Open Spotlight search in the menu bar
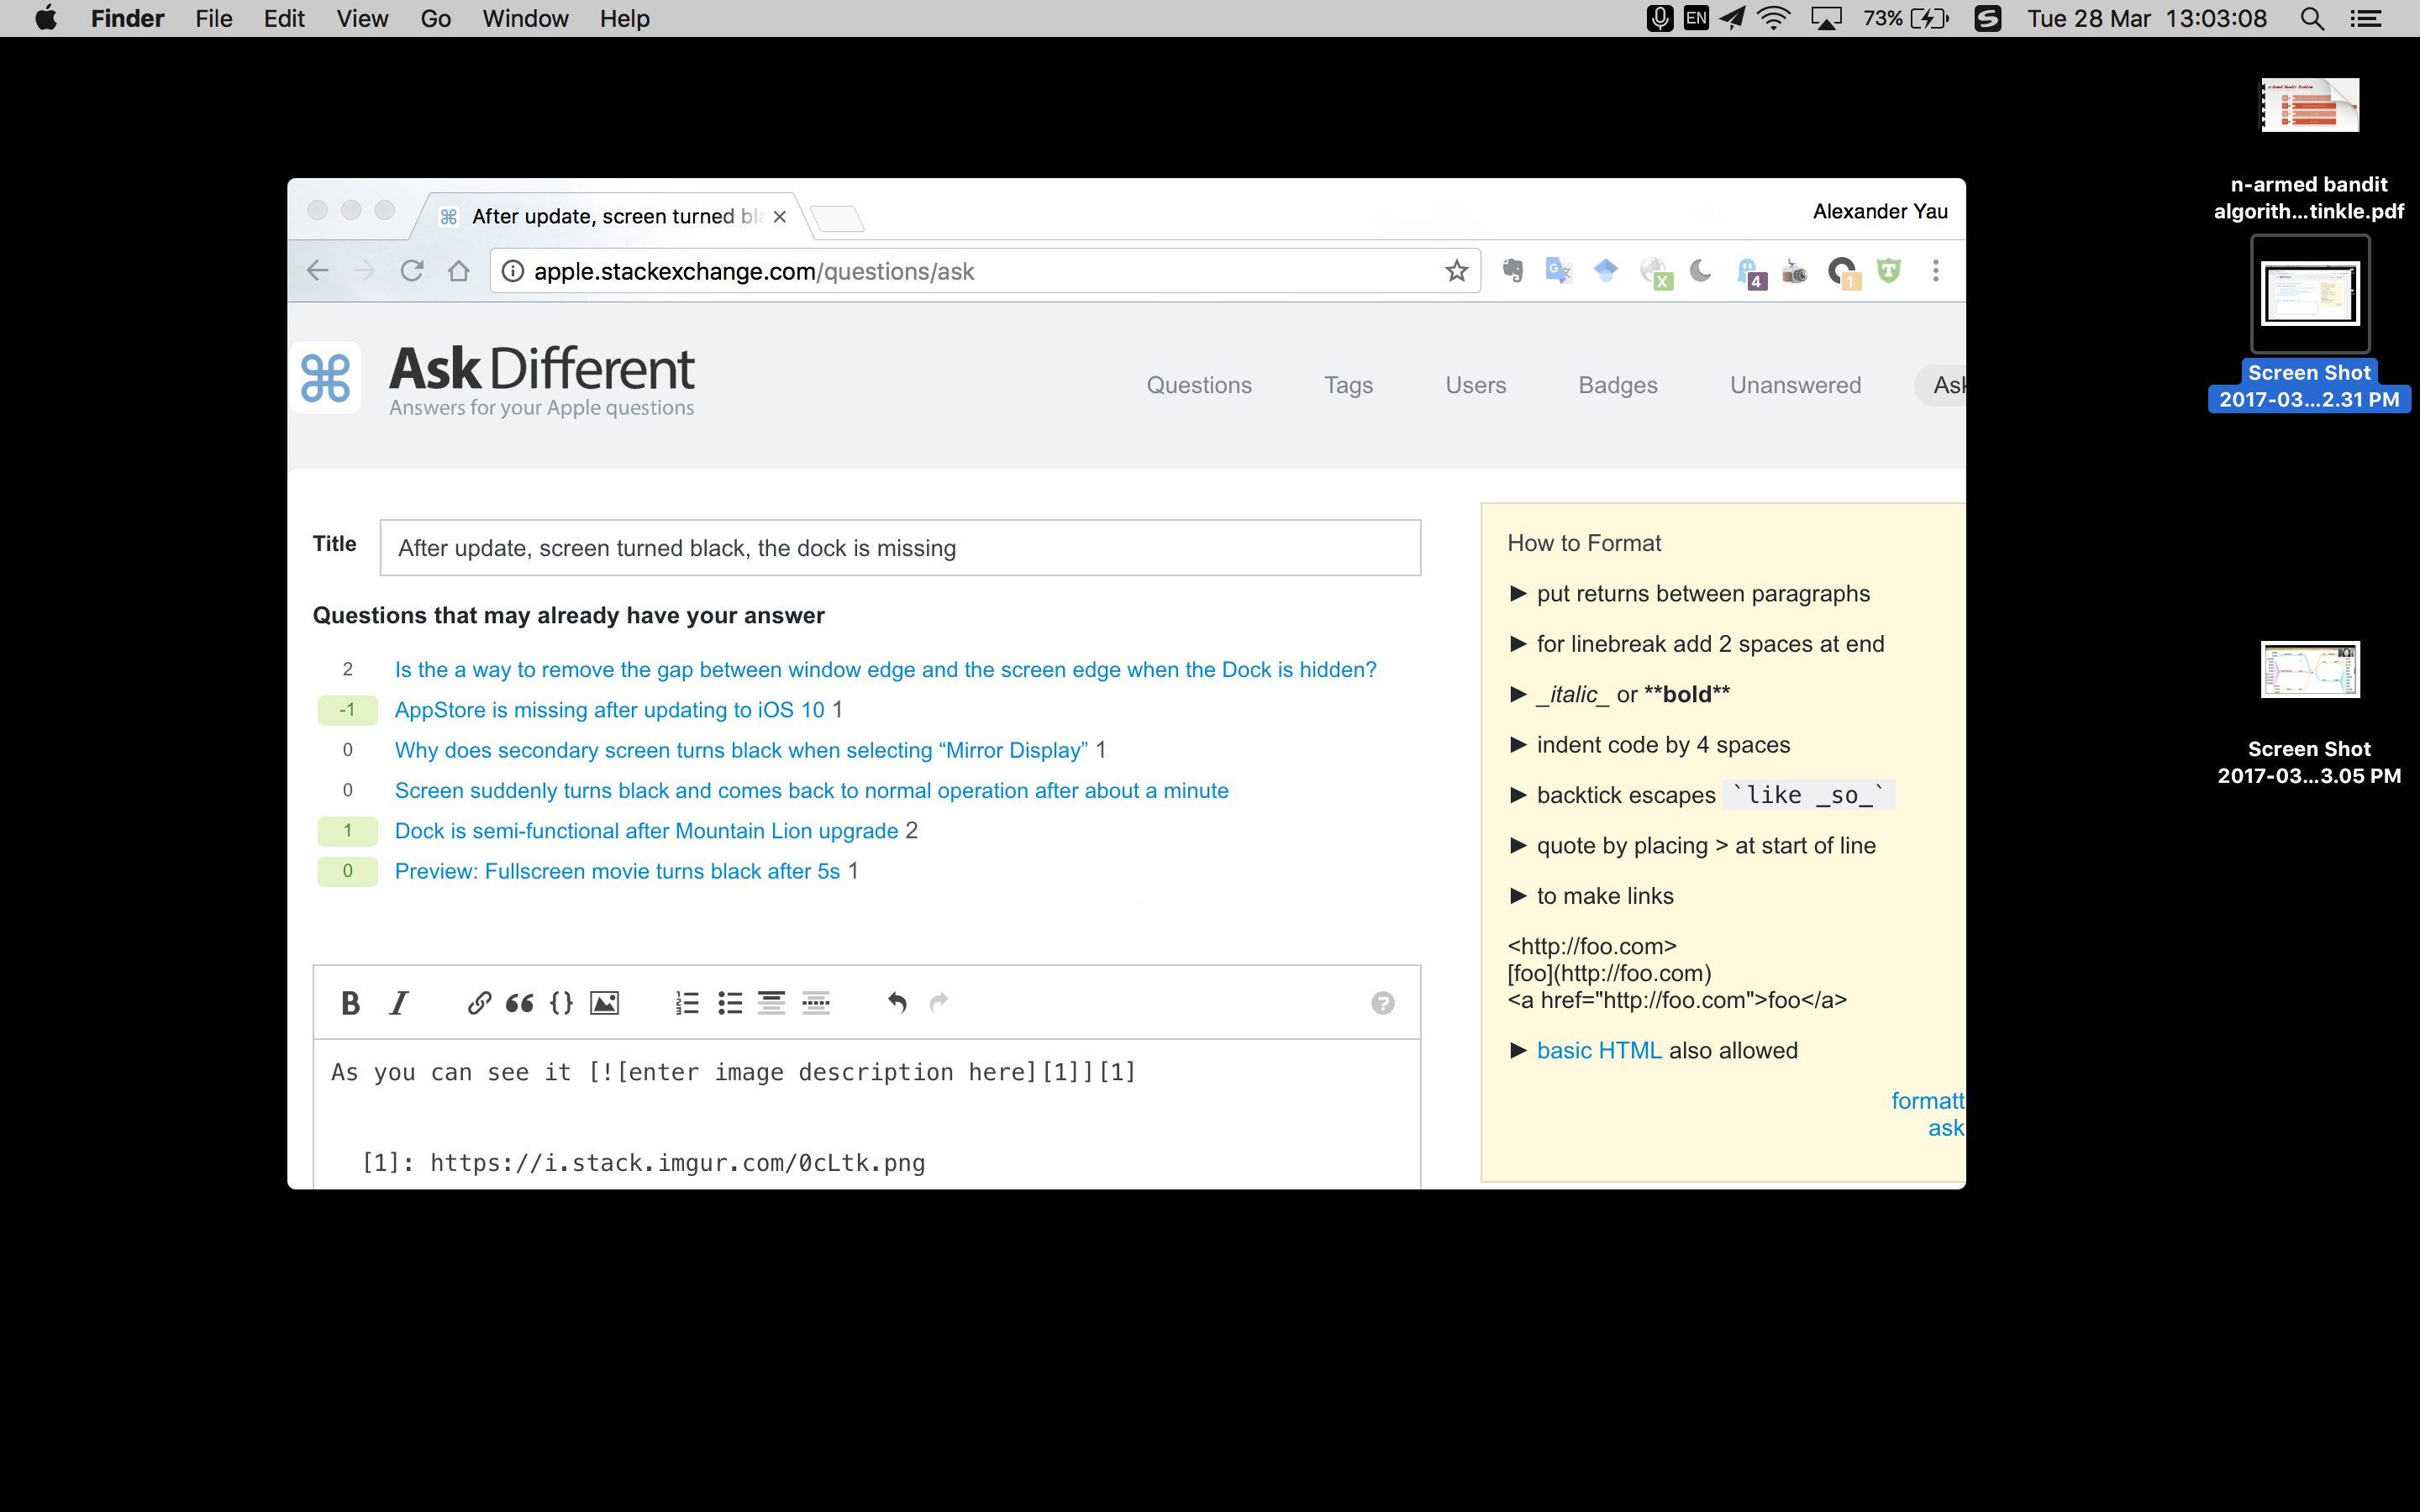Screen dimensions: 2420x1512 2312,18
